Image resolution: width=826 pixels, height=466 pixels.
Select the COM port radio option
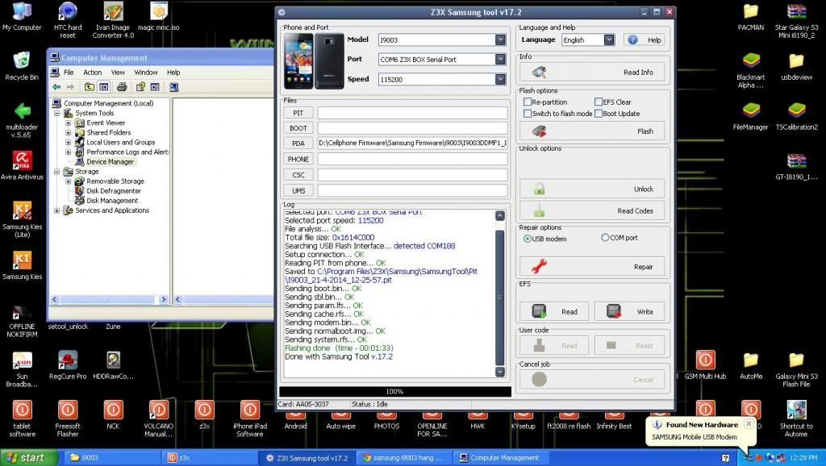coord(605,238)
